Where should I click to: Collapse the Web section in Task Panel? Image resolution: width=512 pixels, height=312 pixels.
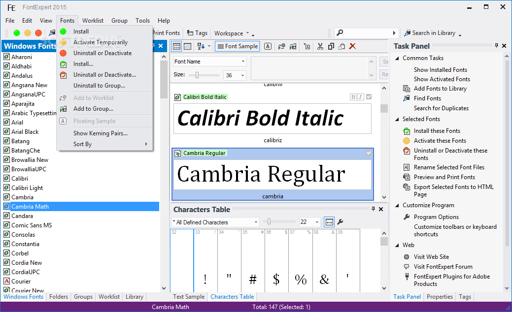[x=397, y=245]
